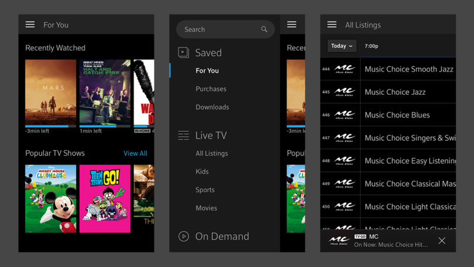
Task: Click the Saved section icon
Action: [183, 52]
